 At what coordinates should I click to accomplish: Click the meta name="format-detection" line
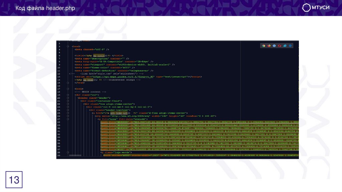click(114, 71)
